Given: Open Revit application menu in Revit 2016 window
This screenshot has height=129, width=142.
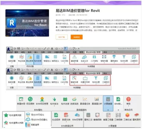Looking at the screenshot, I should pos(9,50).
